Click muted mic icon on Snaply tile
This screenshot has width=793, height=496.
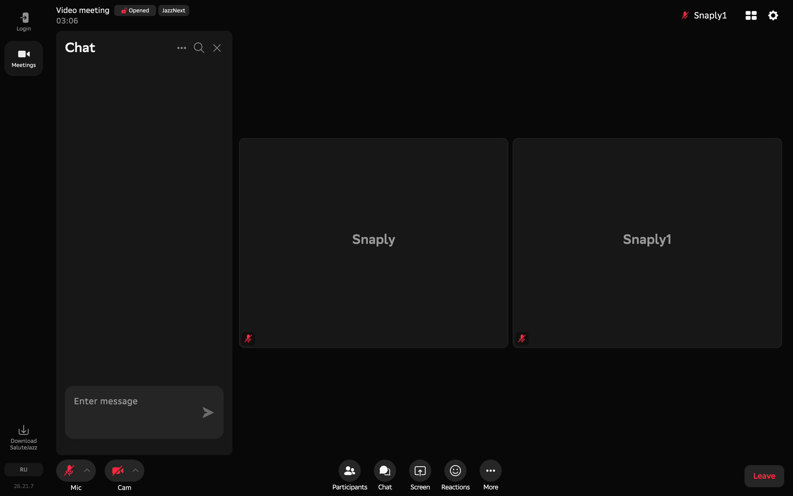point(248,338)
